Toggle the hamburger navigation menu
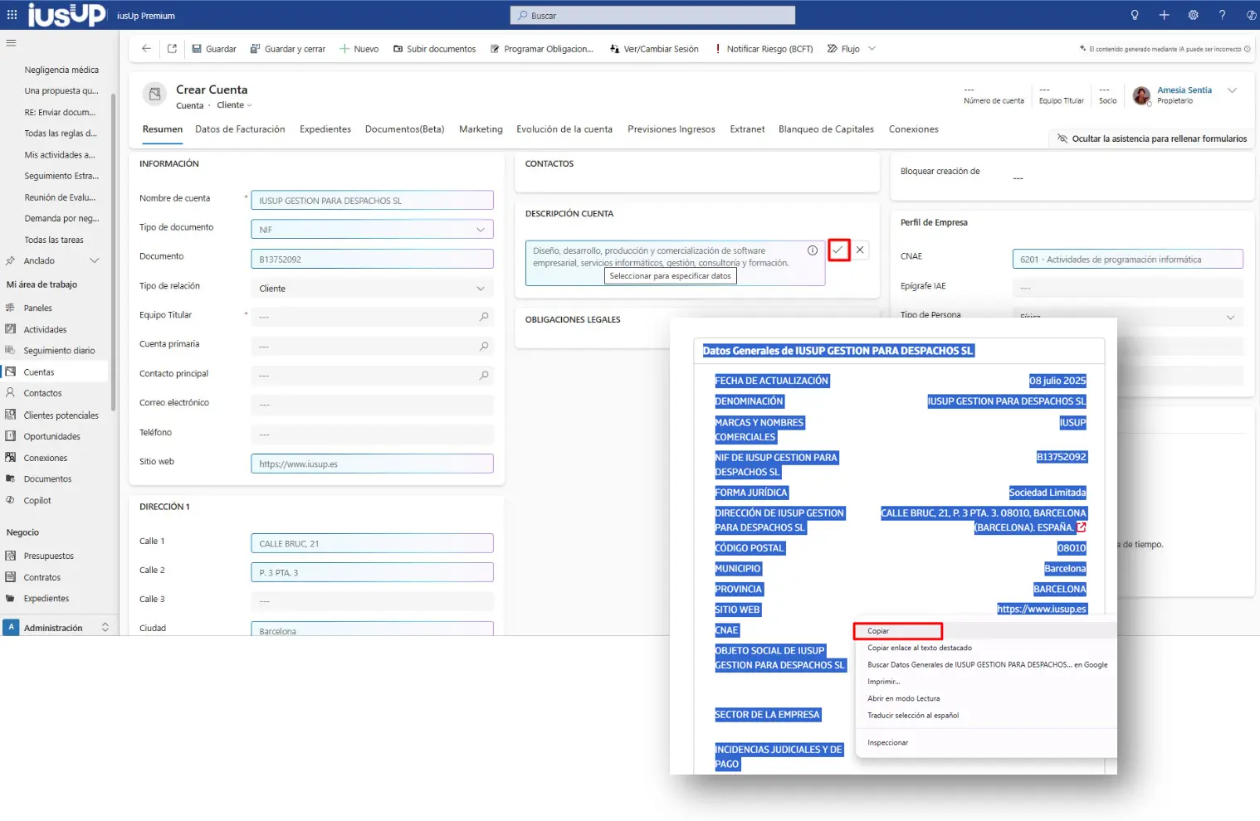This screenshot has width=1260, height=821. [11, 43]
